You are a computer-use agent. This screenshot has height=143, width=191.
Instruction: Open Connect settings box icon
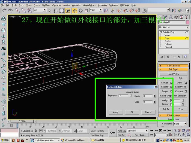(x=186, y=92)
